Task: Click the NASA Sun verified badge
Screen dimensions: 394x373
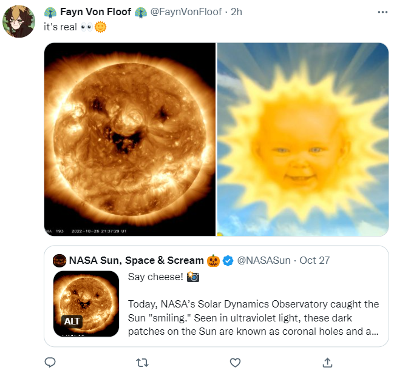Action: point(228,261)
